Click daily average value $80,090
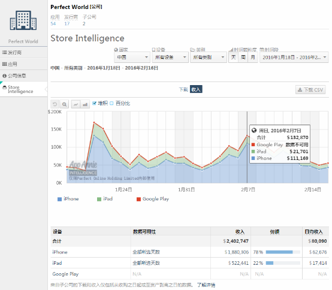 [318, 241]
